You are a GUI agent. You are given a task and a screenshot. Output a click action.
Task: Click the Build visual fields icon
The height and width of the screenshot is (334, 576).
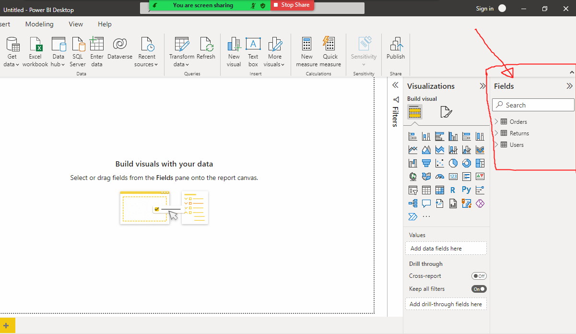click(x=415, y=112)
